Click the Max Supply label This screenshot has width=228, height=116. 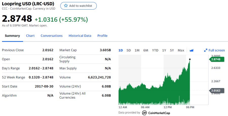(x=68, y=68)
